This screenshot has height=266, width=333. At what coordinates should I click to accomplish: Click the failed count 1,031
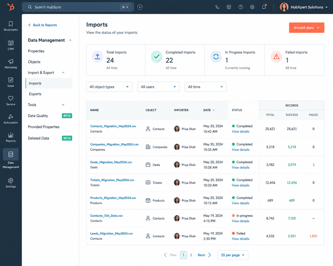coord(313,236)
